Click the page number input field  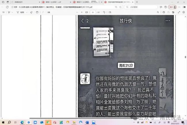pos(93,12)
